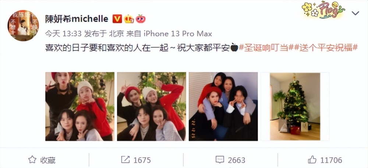This screenshot has width=368, height=168.
Task: Open the Christmas tree photo thumbnail
Action: [295, 106]
